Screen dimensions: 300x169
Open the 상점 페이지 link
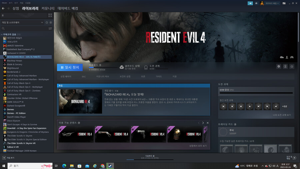coord(66,76)
